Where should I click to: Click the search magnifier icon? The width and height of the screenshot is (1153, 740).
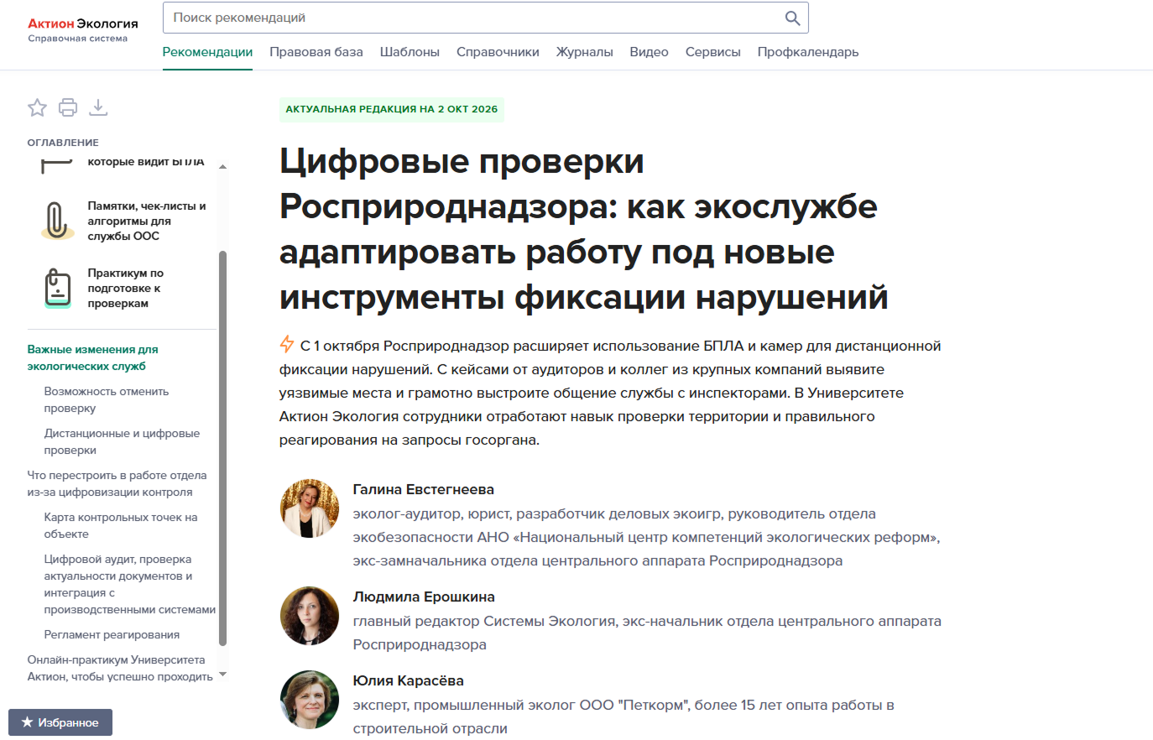click(792, 18)
